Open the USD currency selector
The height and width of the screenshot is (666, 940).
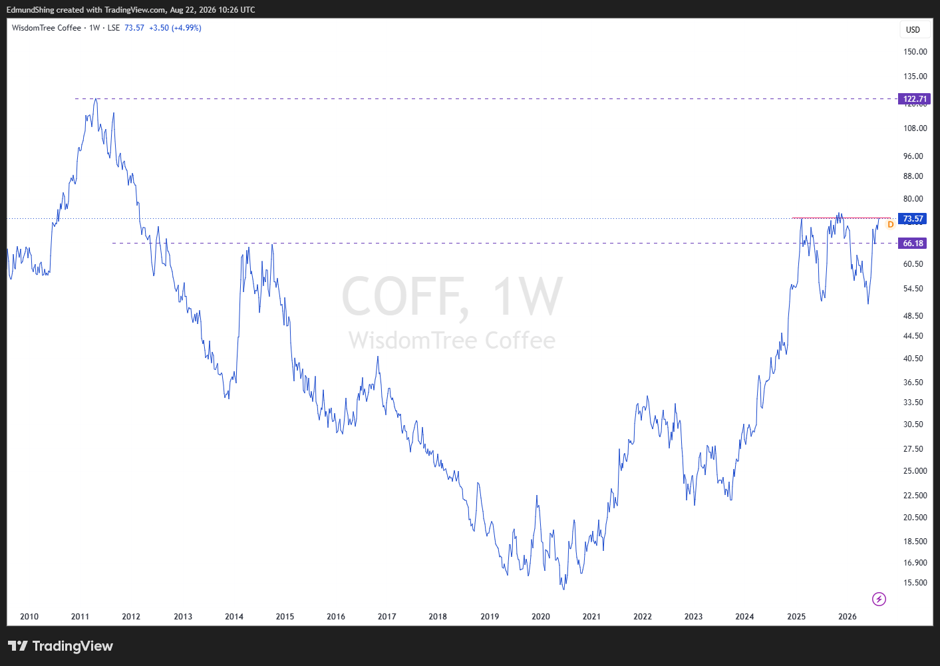[913, 30]
